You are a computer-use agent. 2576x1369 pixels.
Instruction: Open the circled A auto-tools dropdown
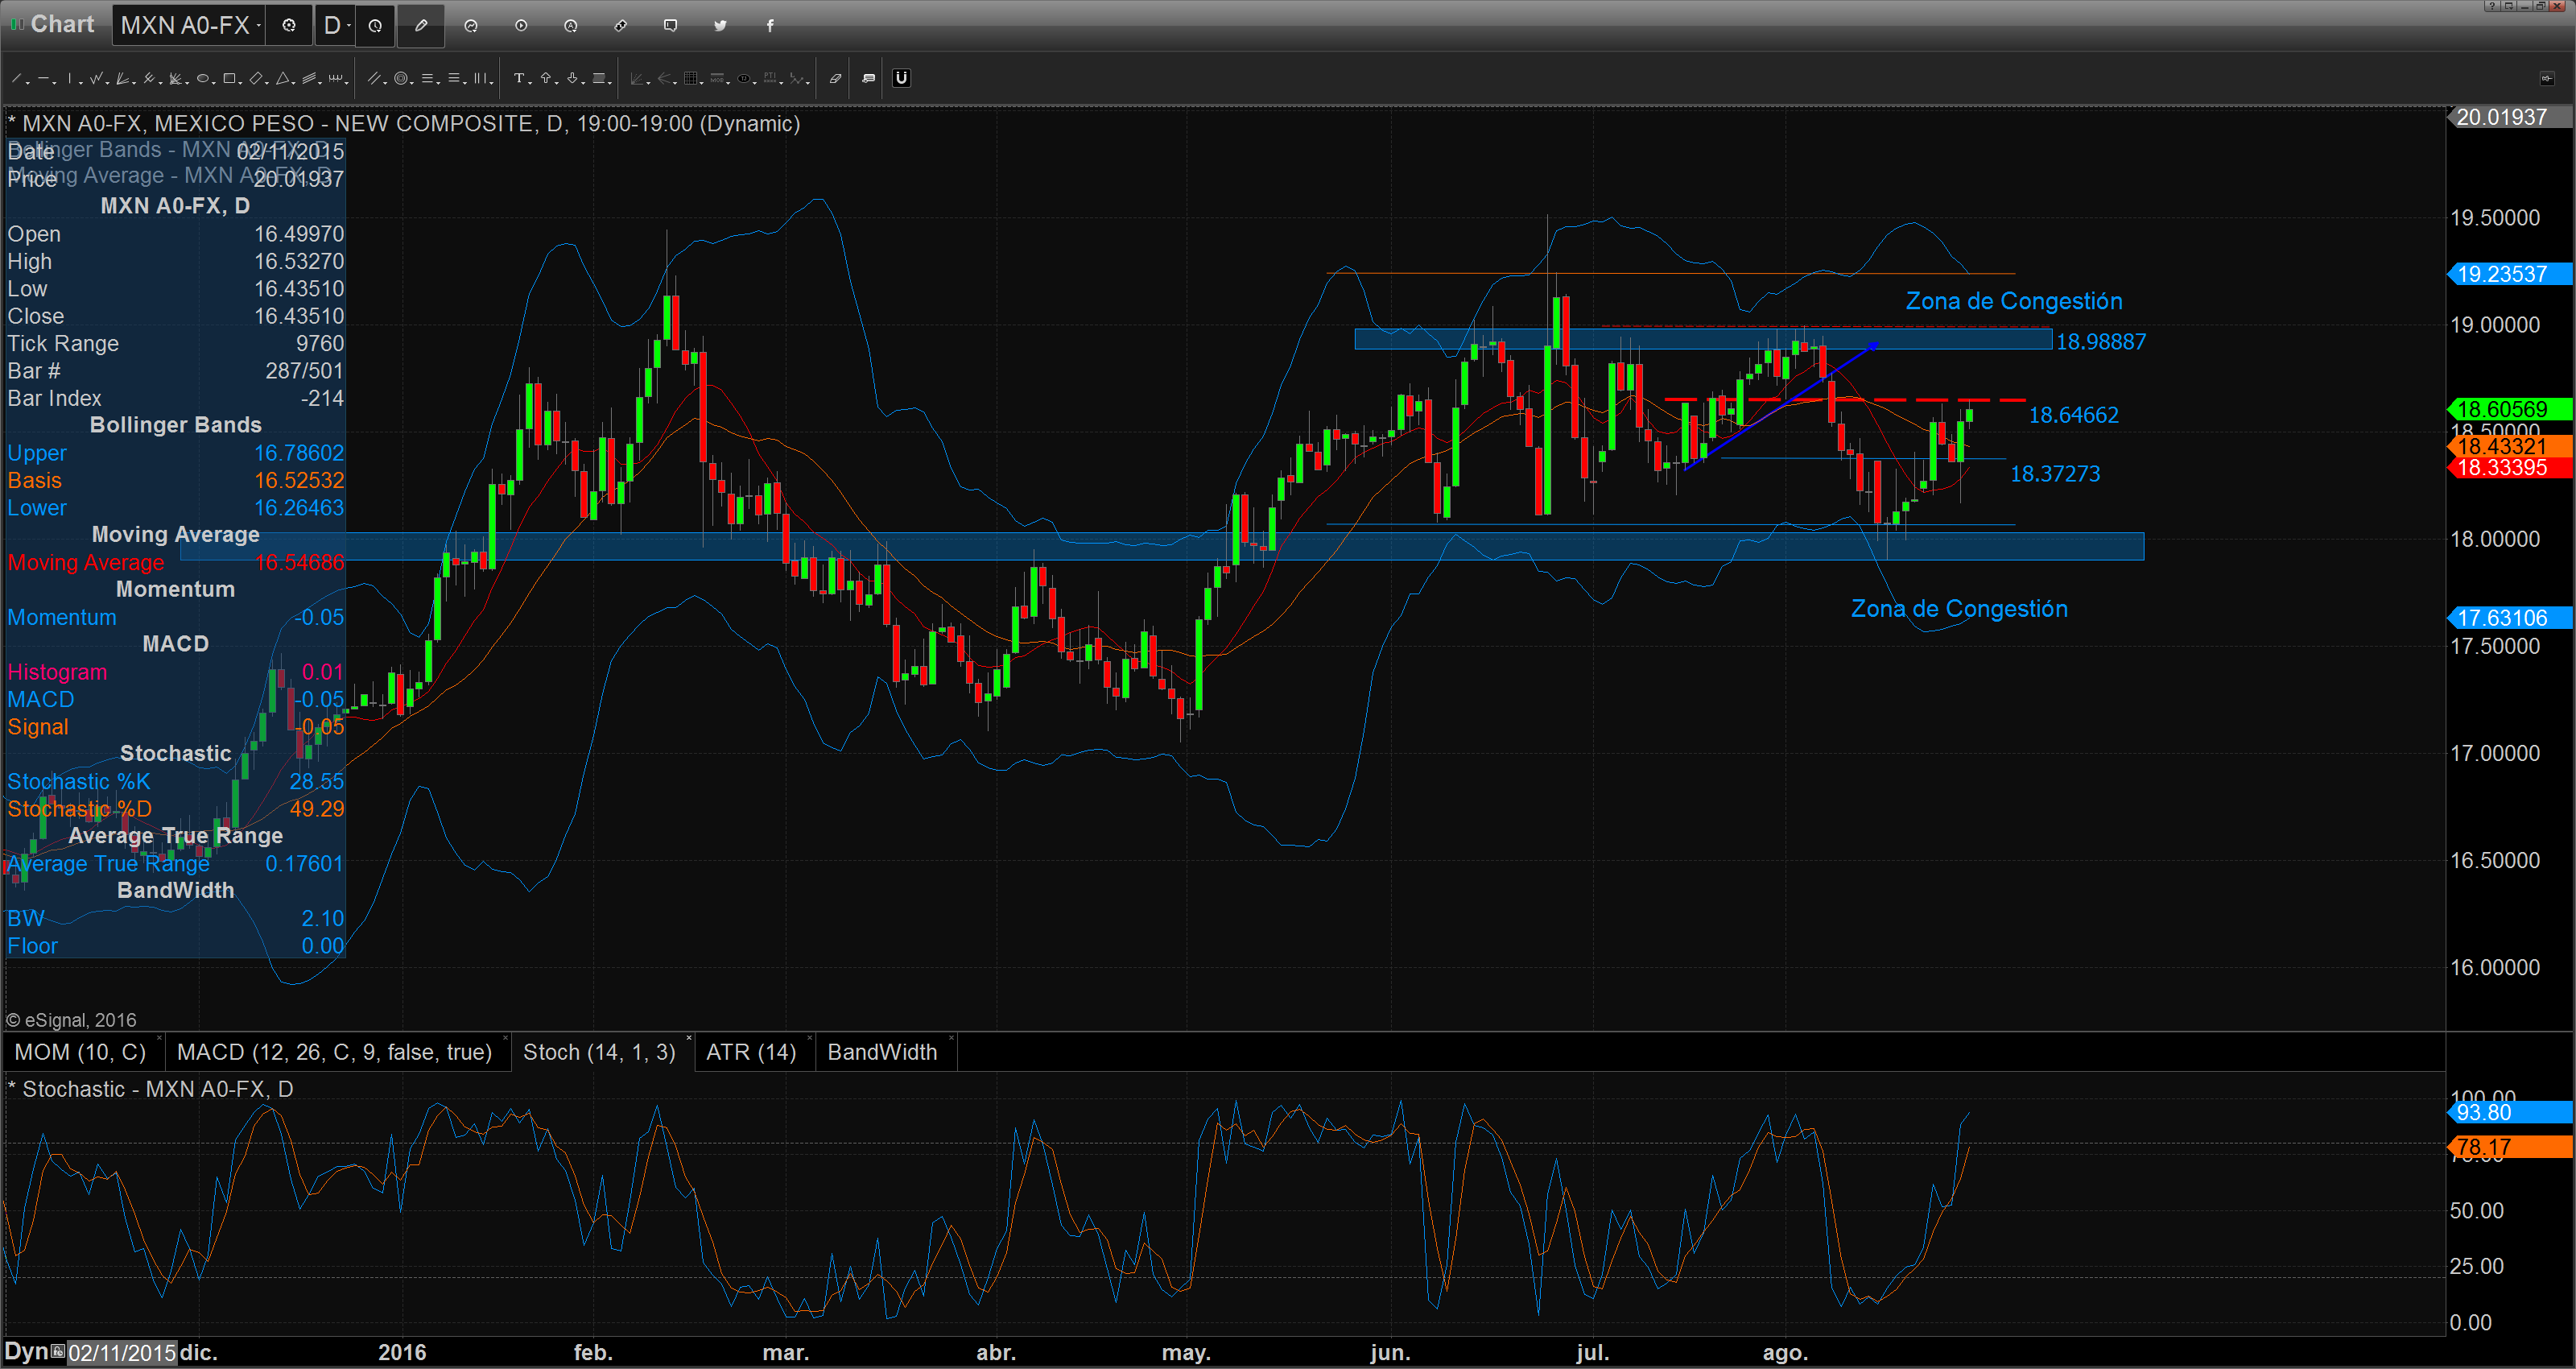point(571,25)
